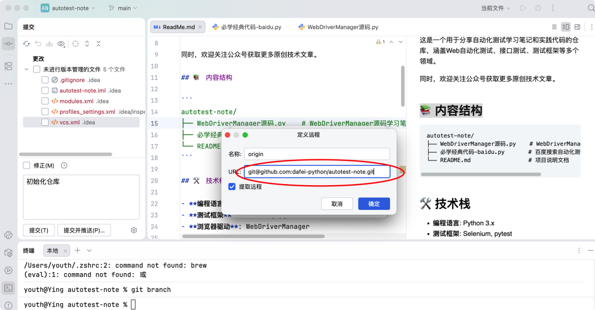
Task: Open the Problems tool window icon
Action: click(8, 305)
